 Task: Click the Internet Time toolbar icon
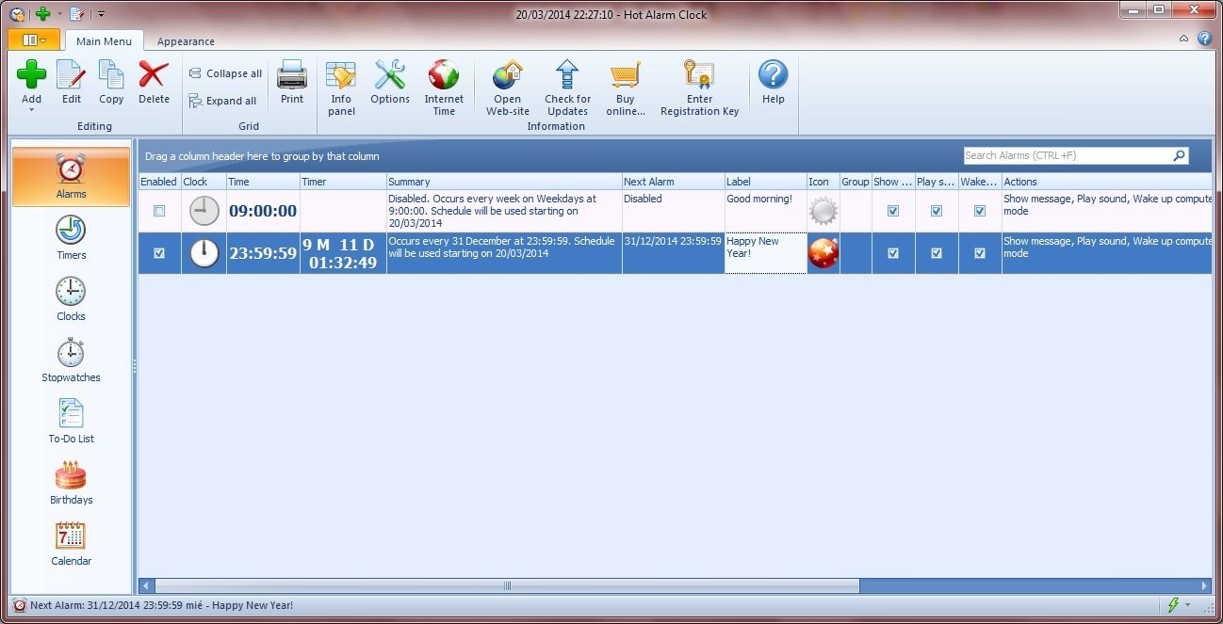443,87
